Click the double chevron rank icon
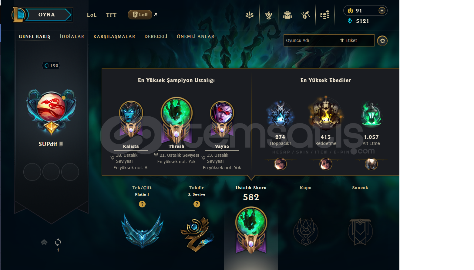The width and height of the screenshot is (474, 270). tap(44, 242)
